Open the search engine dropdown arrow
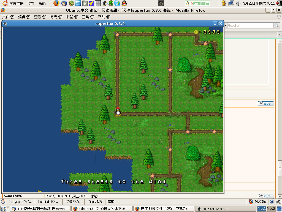 point(226,26)
